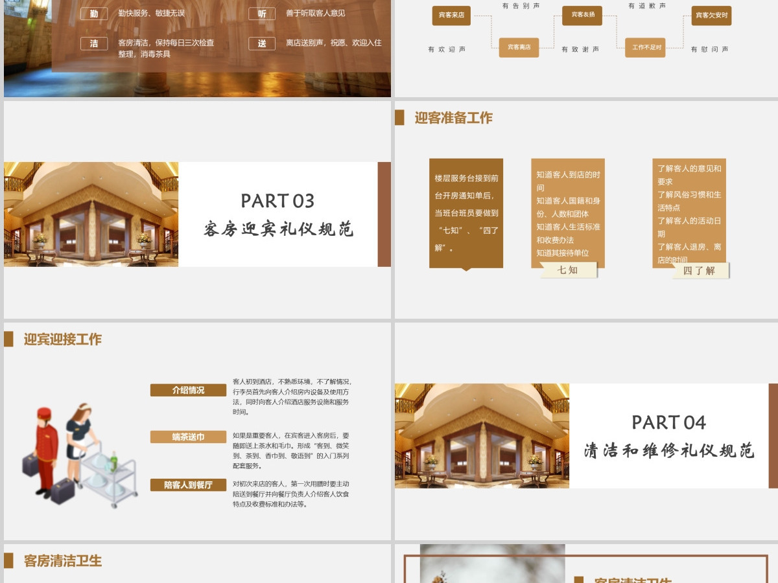The height and width of the screenshot is (583, 778).
Task: Click the 送 label box
Action: [262, 43]
